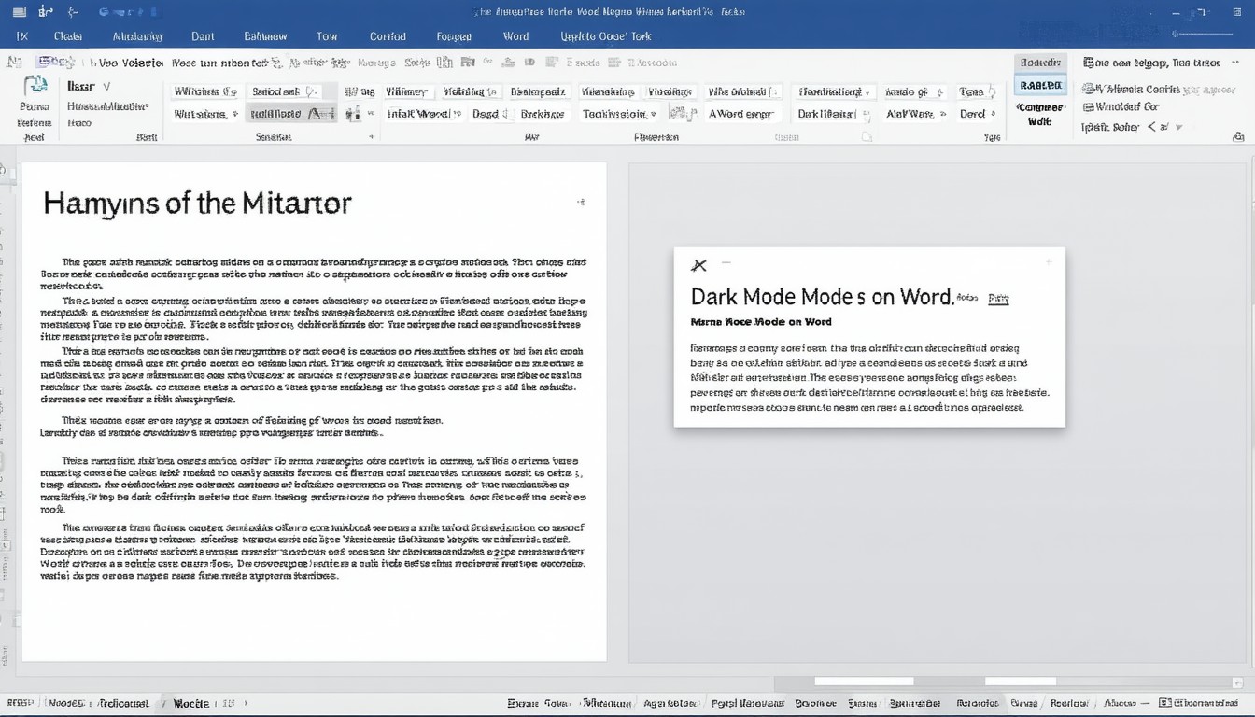1255x717 pixels.
Task: Expand the 'Ilasar' dropdown chevron
Action: (106, 86)
